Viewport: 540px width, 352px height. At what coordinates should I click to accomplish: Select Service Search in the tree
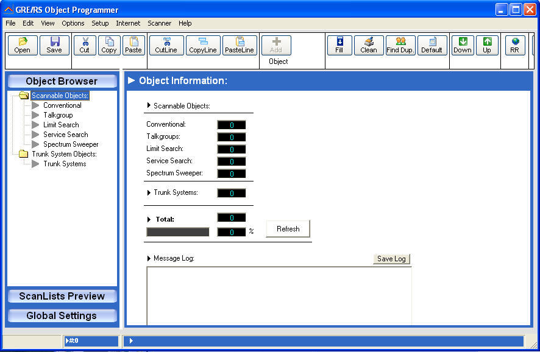(x=65, y=135)
